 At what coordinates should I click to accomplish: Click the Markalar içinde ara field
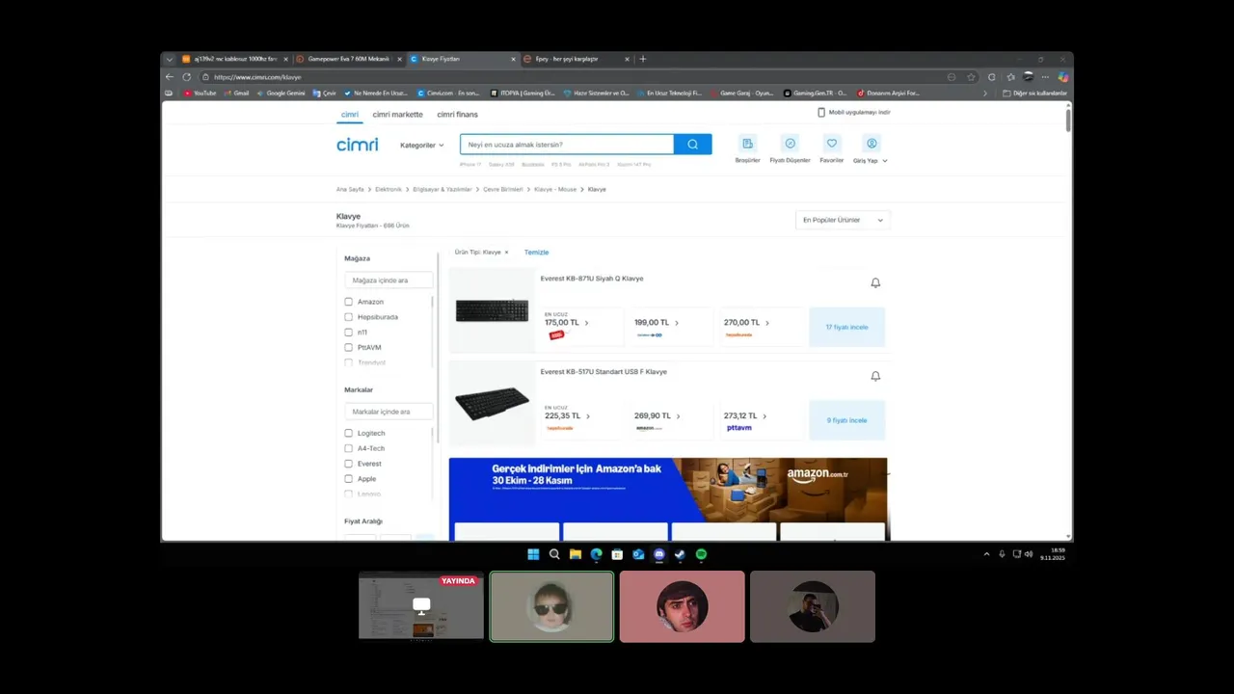point(389,412)
